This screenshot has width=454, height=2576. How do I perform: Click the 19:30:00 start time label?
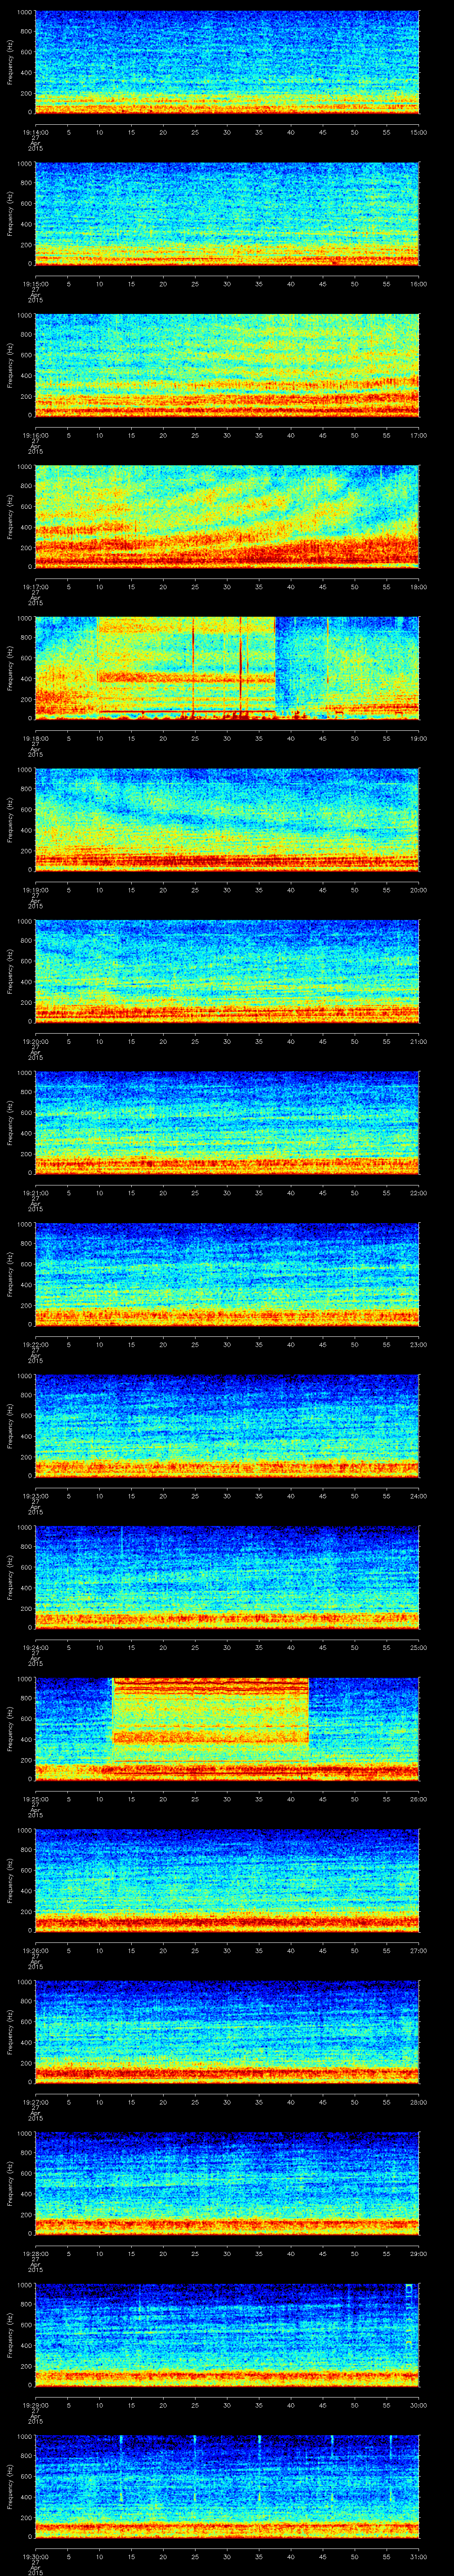(x=35, y=2557)
